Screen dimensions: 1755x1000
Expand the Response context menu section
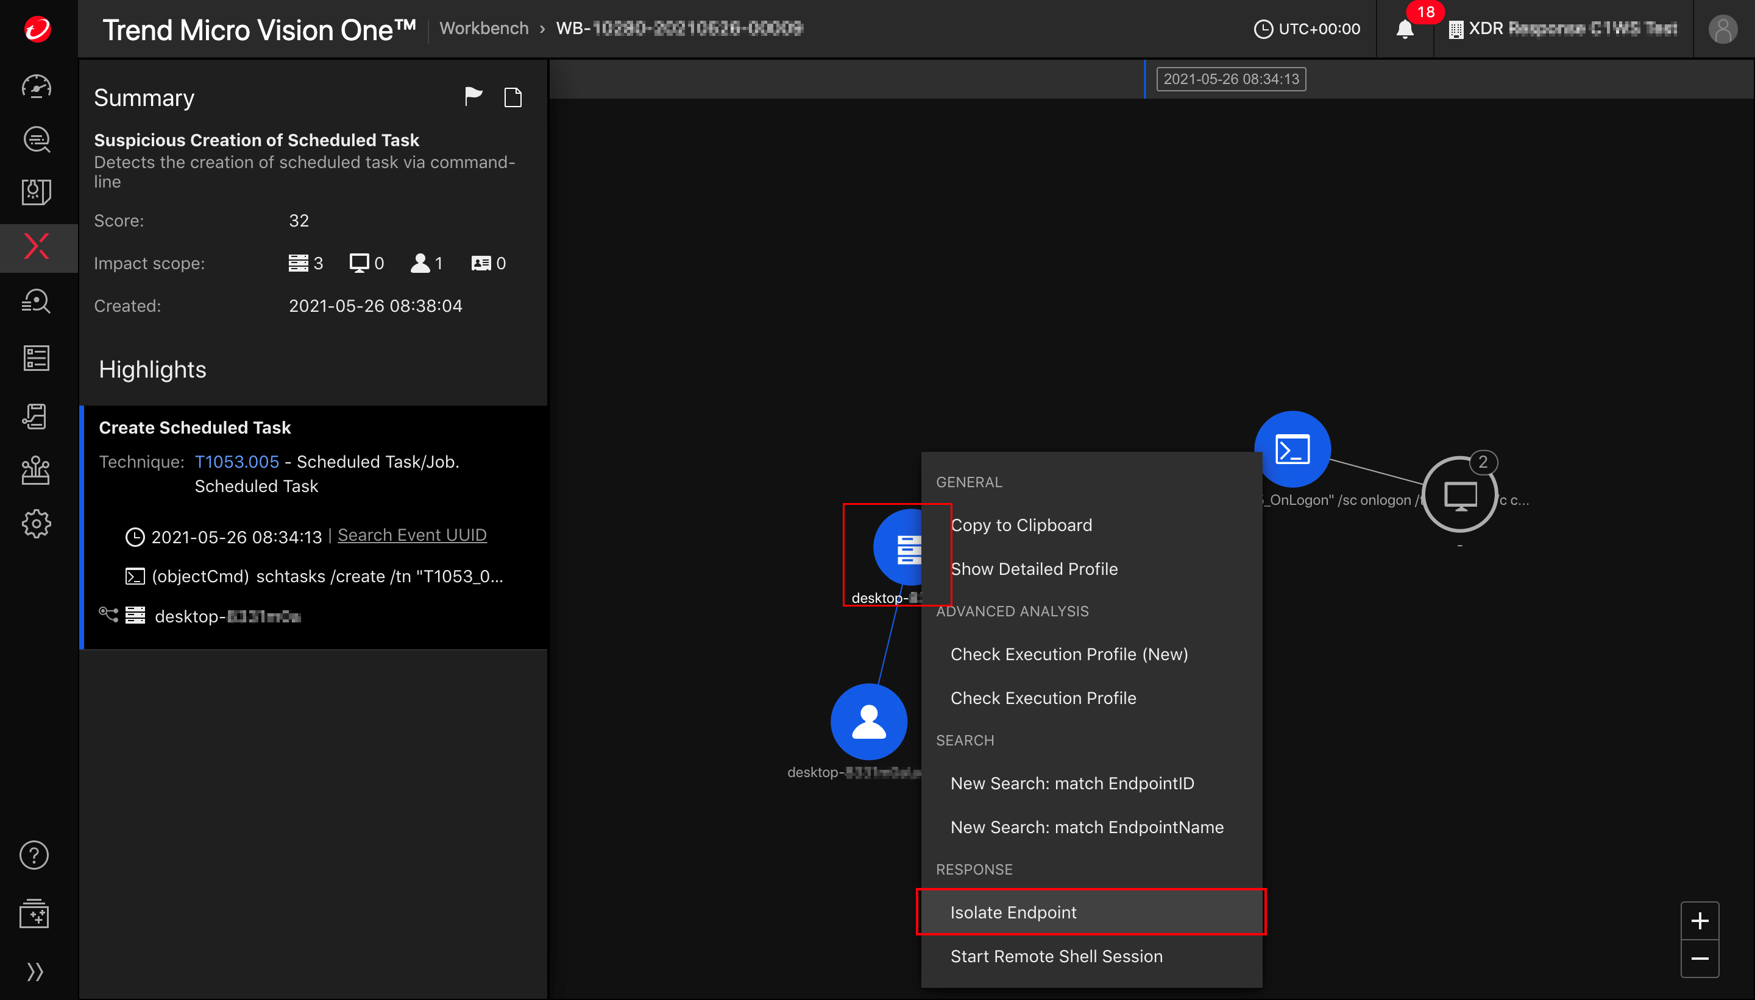[x=974, y=868]
